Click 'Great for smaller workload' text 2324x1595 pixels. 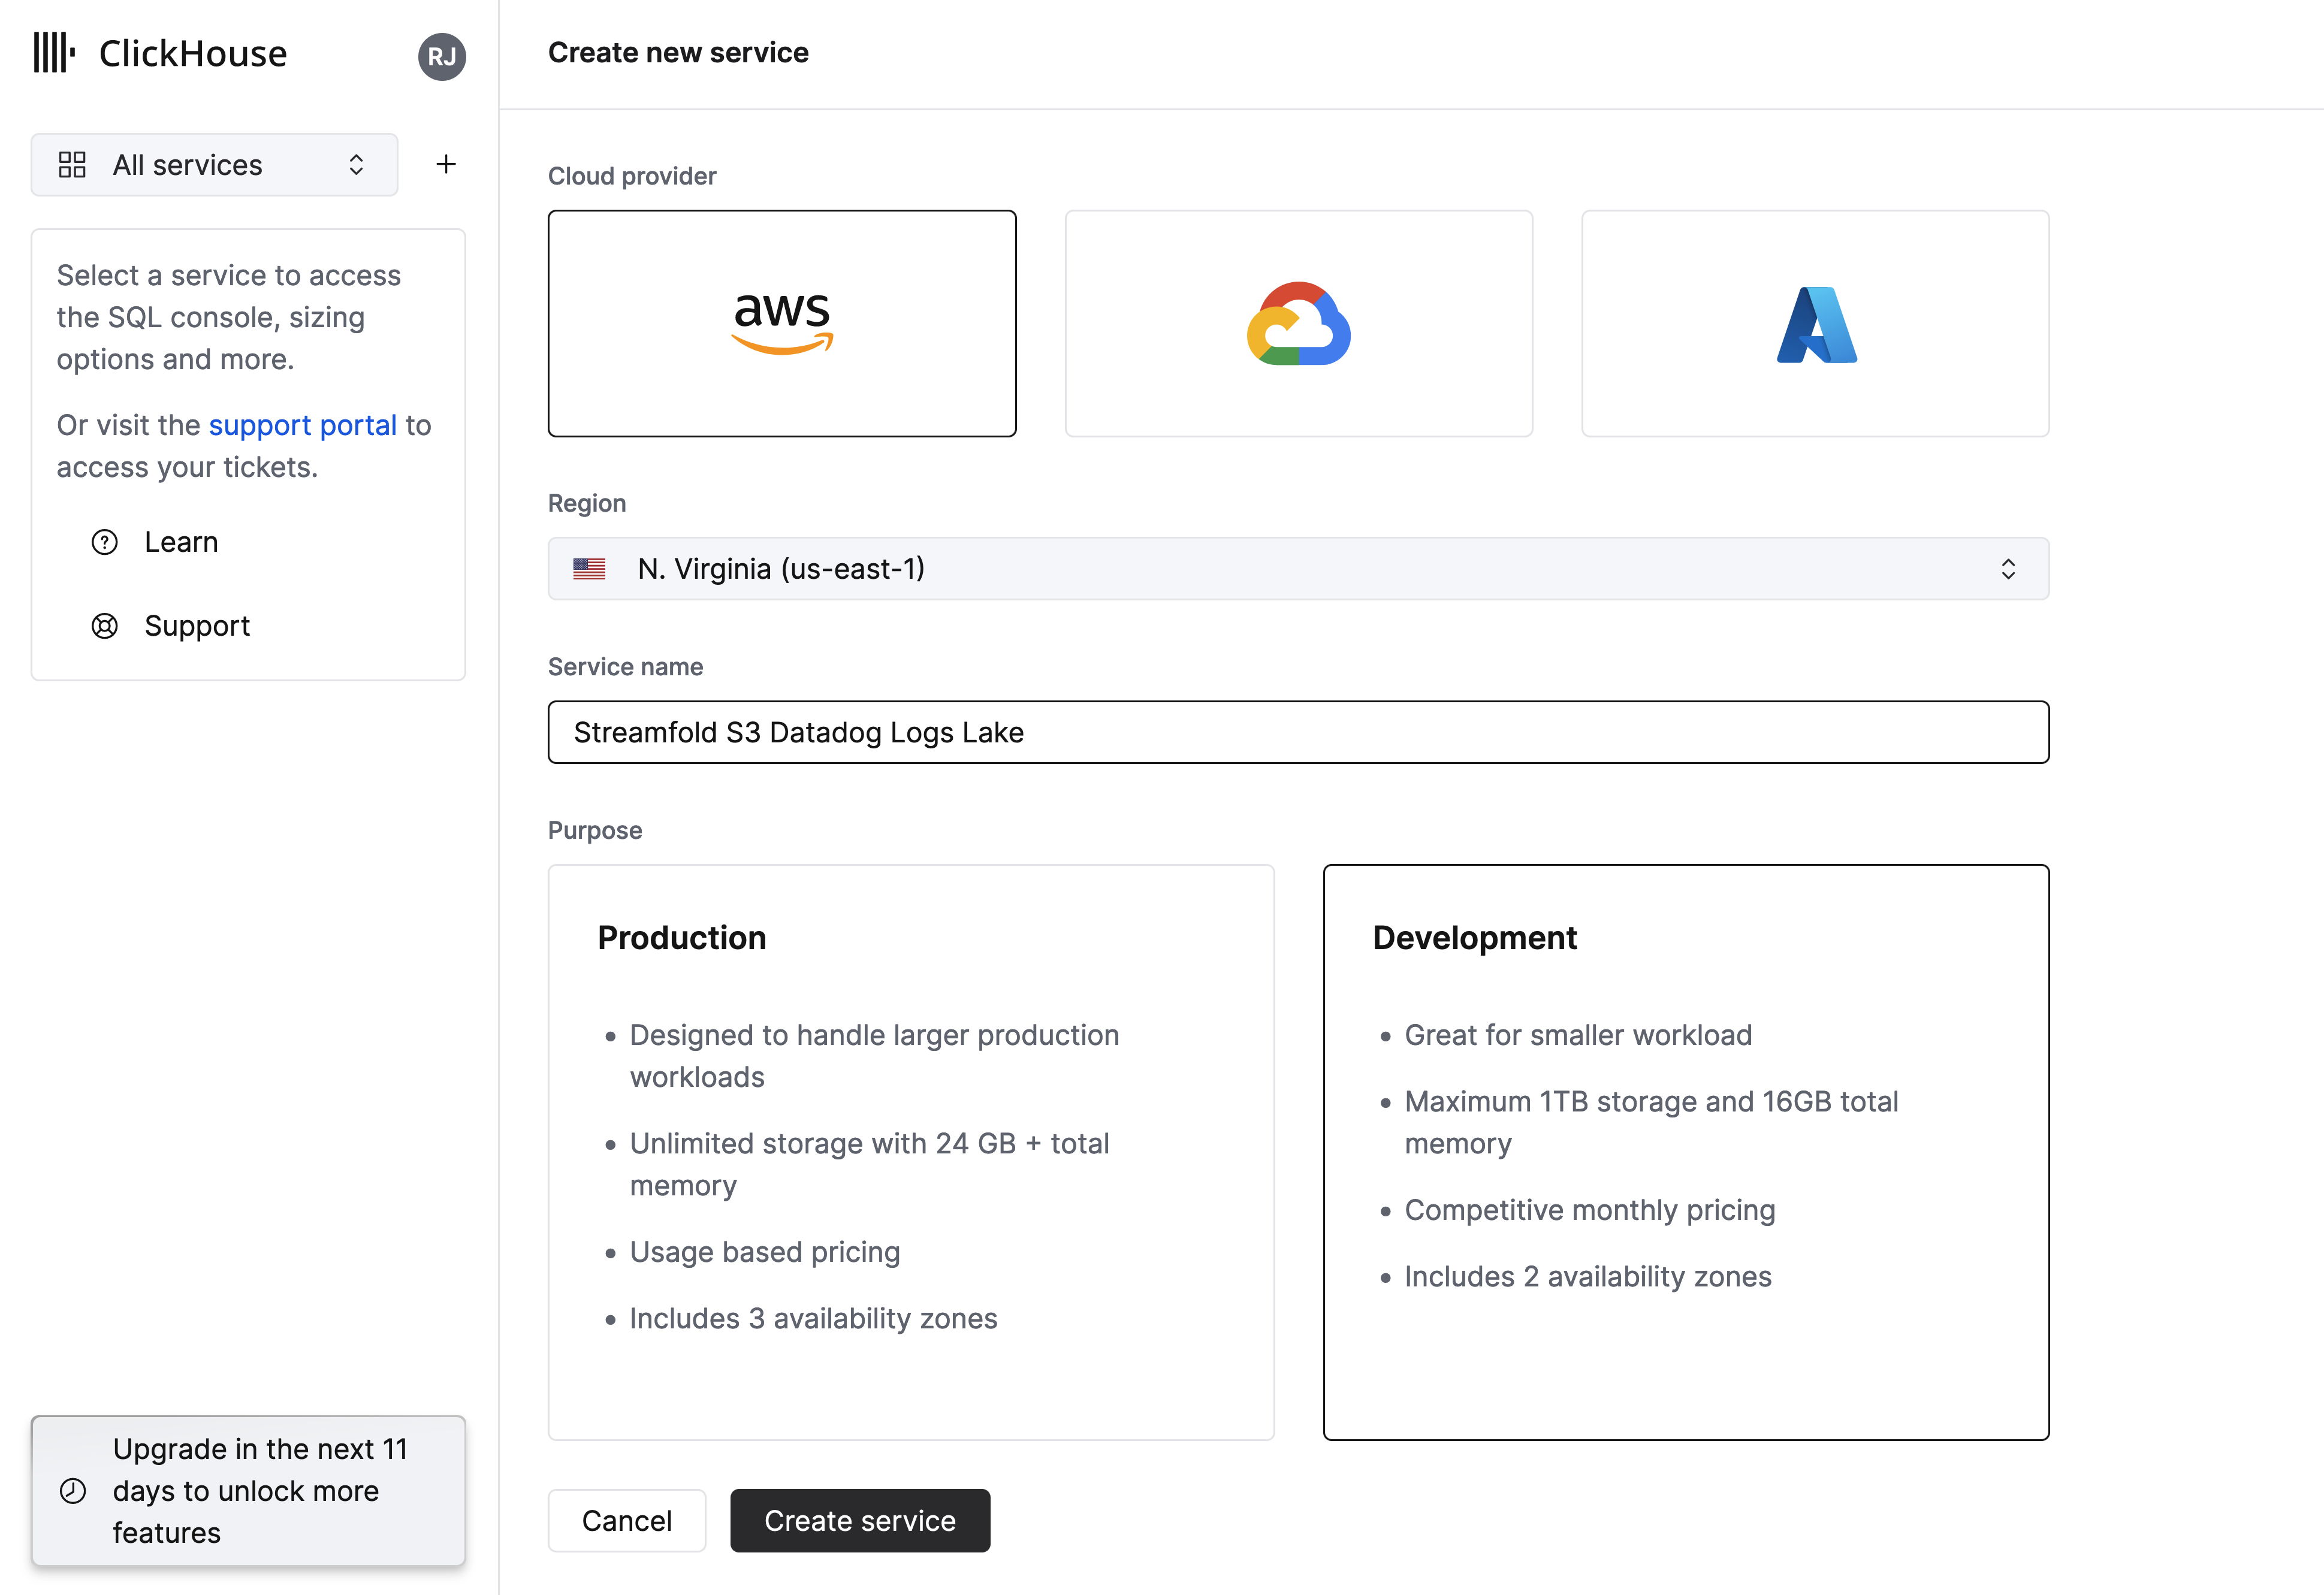pyautogui.click(x=1577, y=1035)
